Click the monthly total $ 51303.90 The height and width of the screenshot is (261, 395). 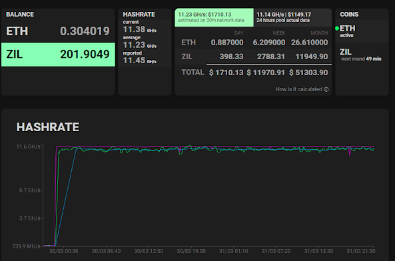coord(308,73)
